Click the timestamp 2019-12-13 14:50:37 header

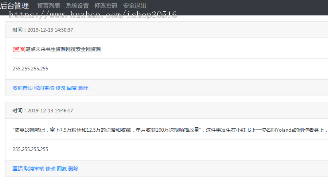[x=43, y=30]
